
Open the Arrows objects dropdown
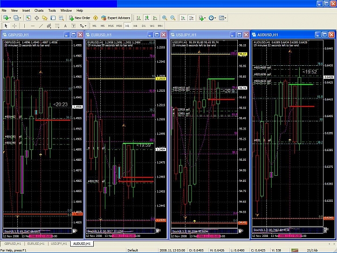pos(83,26)
